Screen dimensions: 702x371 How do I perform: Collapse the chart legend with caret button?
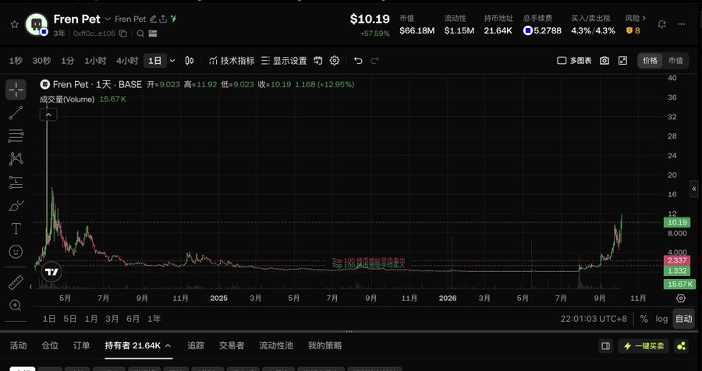point(48,115)
